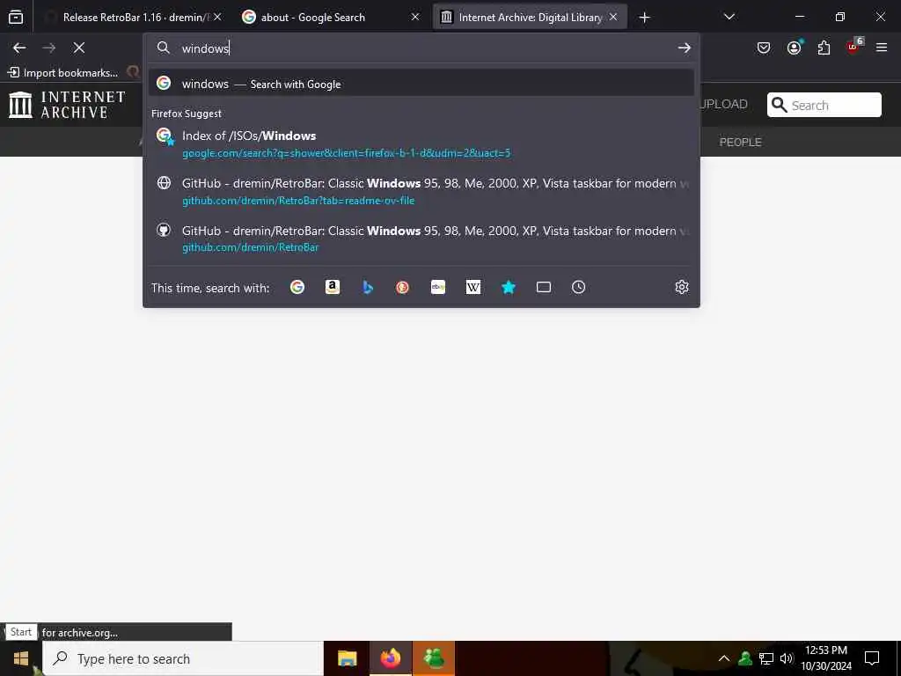Search in Bookmarks using star icon

508,287
